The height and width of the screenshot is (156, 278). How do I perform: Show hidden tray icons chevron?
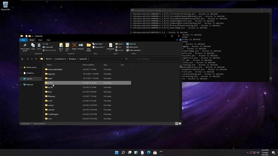[248, 153]
